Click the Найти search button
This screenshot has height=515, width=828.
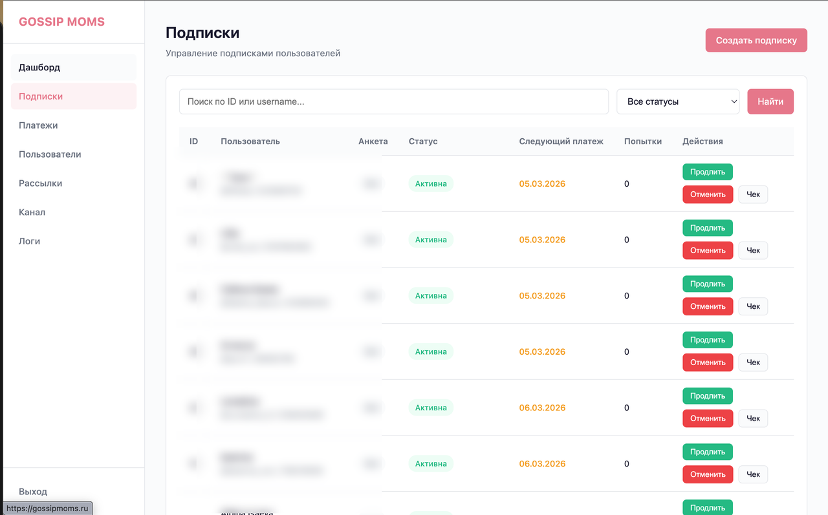(x=770, y=101)
